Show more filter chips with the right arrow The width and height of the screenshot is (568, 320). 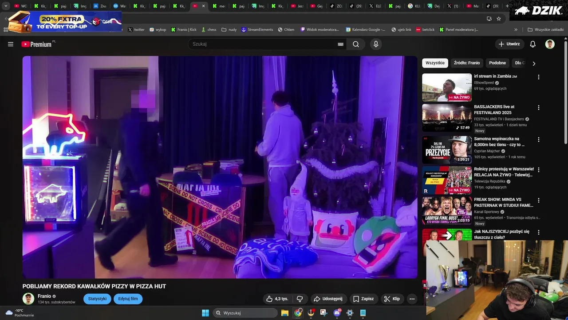point(534,63)
